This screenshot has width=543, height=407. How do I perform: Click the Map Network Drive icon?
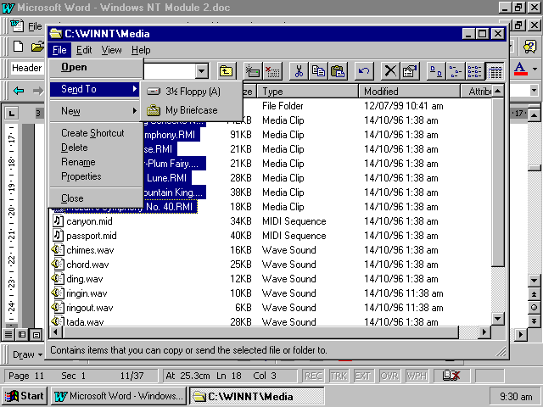pyautogui.click(x=253, y=72)
